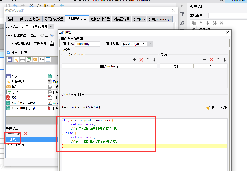The width and height of the screenshot is (247, 171).
Task: Select 邮件 in the available tools list
Action: [27, 87]
